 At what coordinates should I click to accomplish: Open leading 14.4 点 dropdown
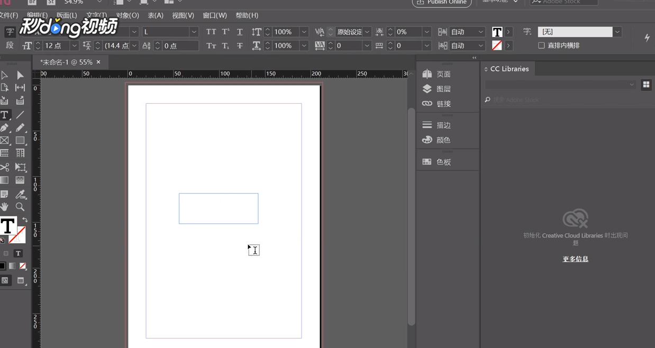click(x=134, y=46)
